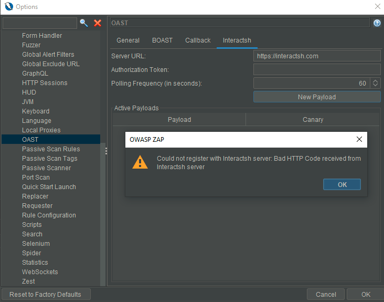Click the options search text box
Image resolution: width=384 pixels, height=302 pixels.
tap(40, 23)
